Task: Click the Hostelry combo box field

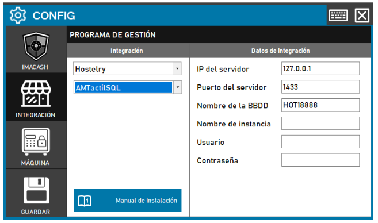Action: tap(127, 68)
